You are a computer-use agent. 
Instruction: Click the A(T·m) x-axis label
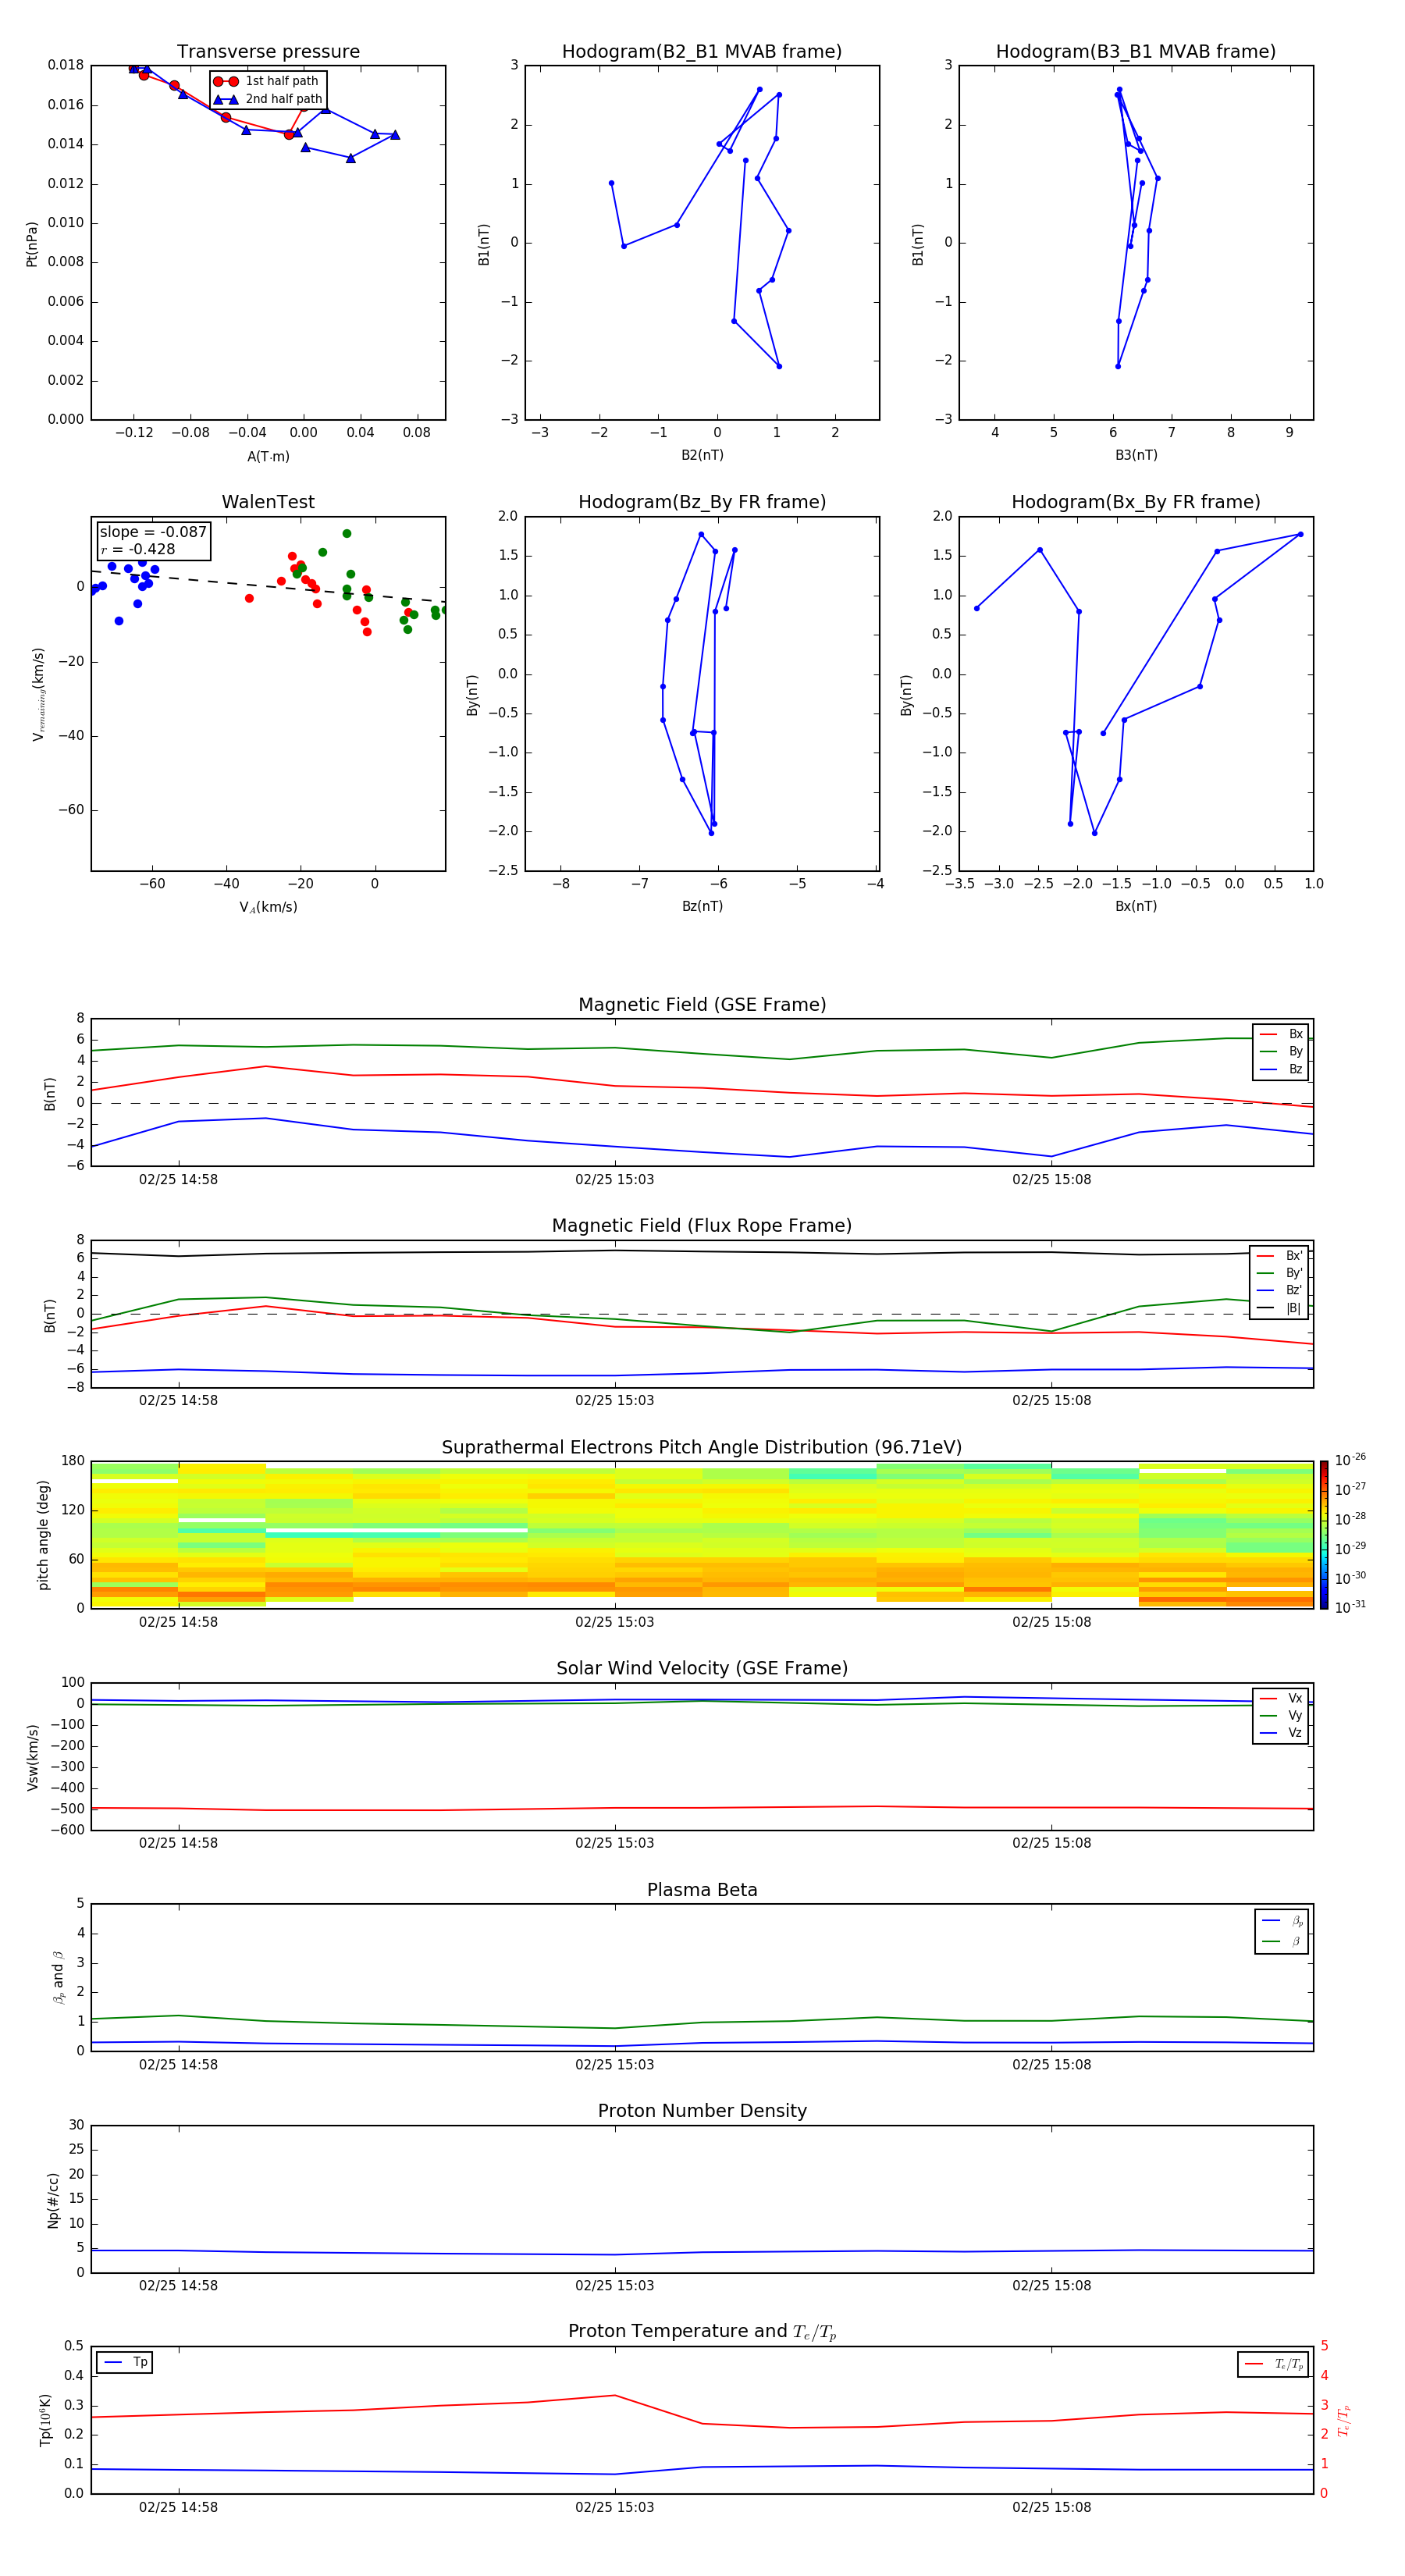click(x=268, y=457)
